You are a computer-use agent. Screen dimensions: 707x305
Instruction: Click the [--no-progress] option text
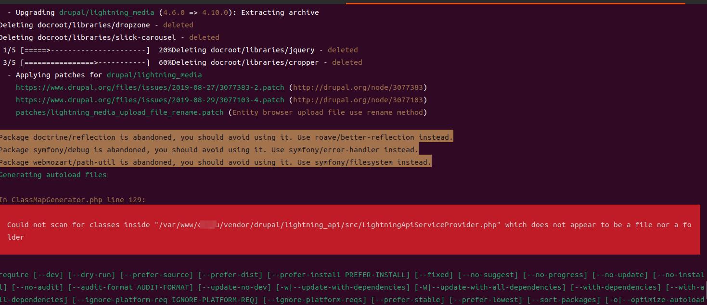point(555,275)
